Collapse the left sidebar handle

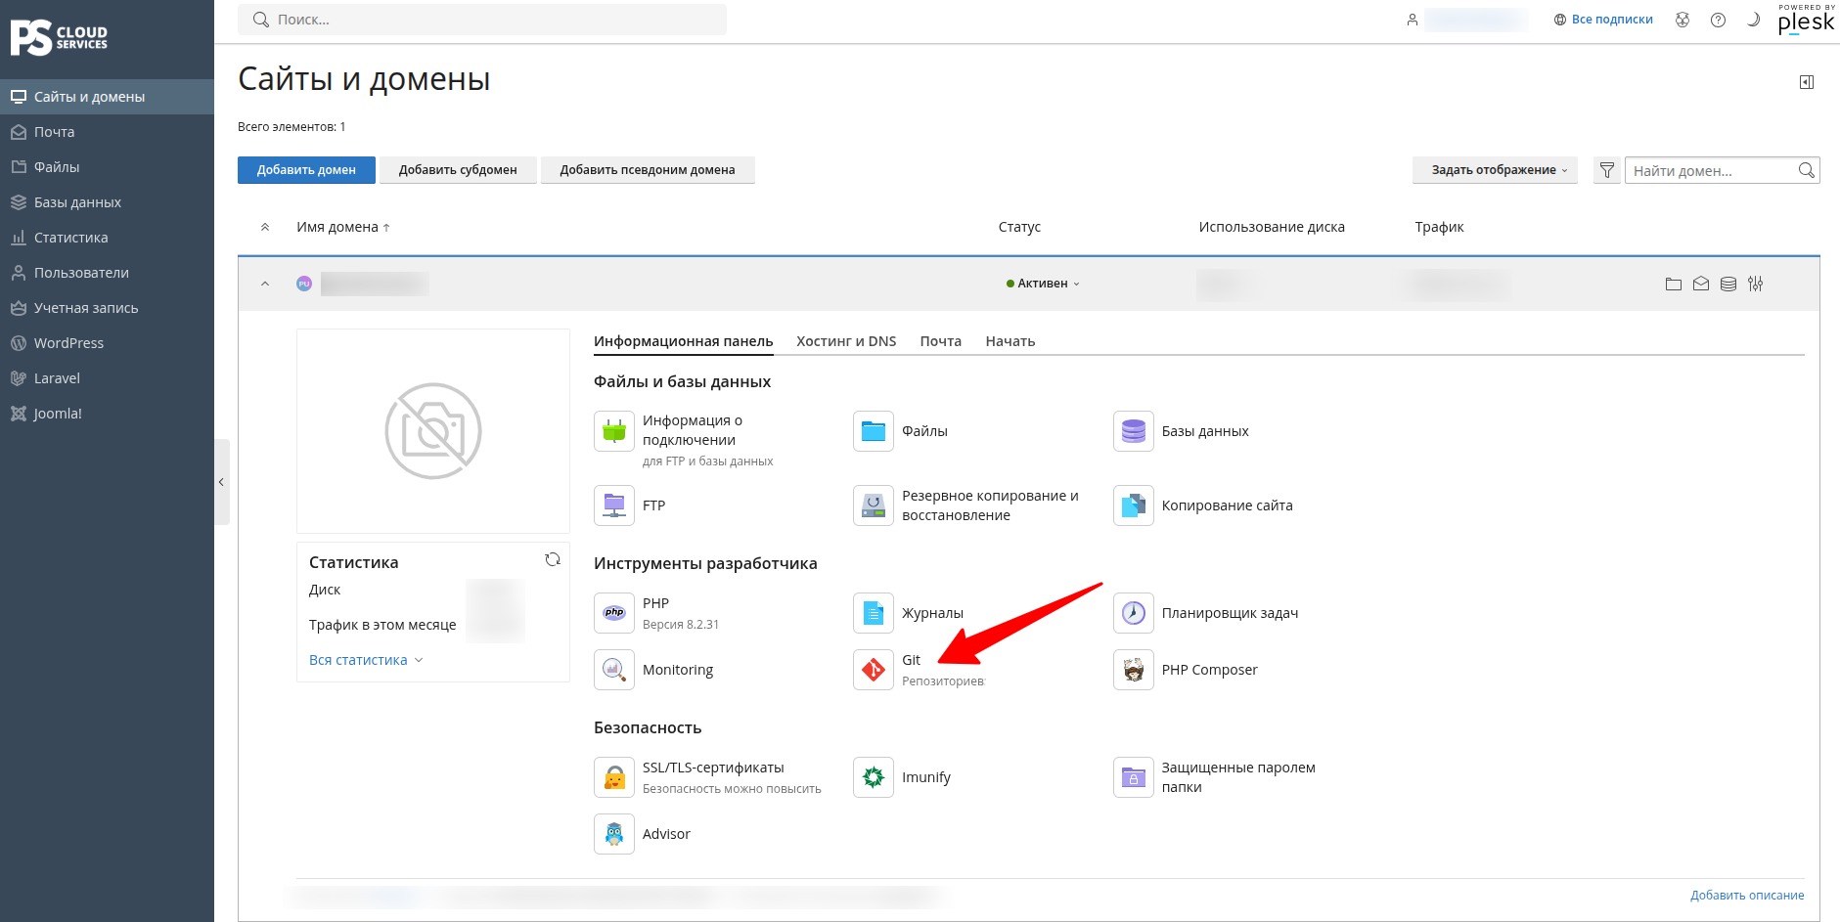[222, 482]
